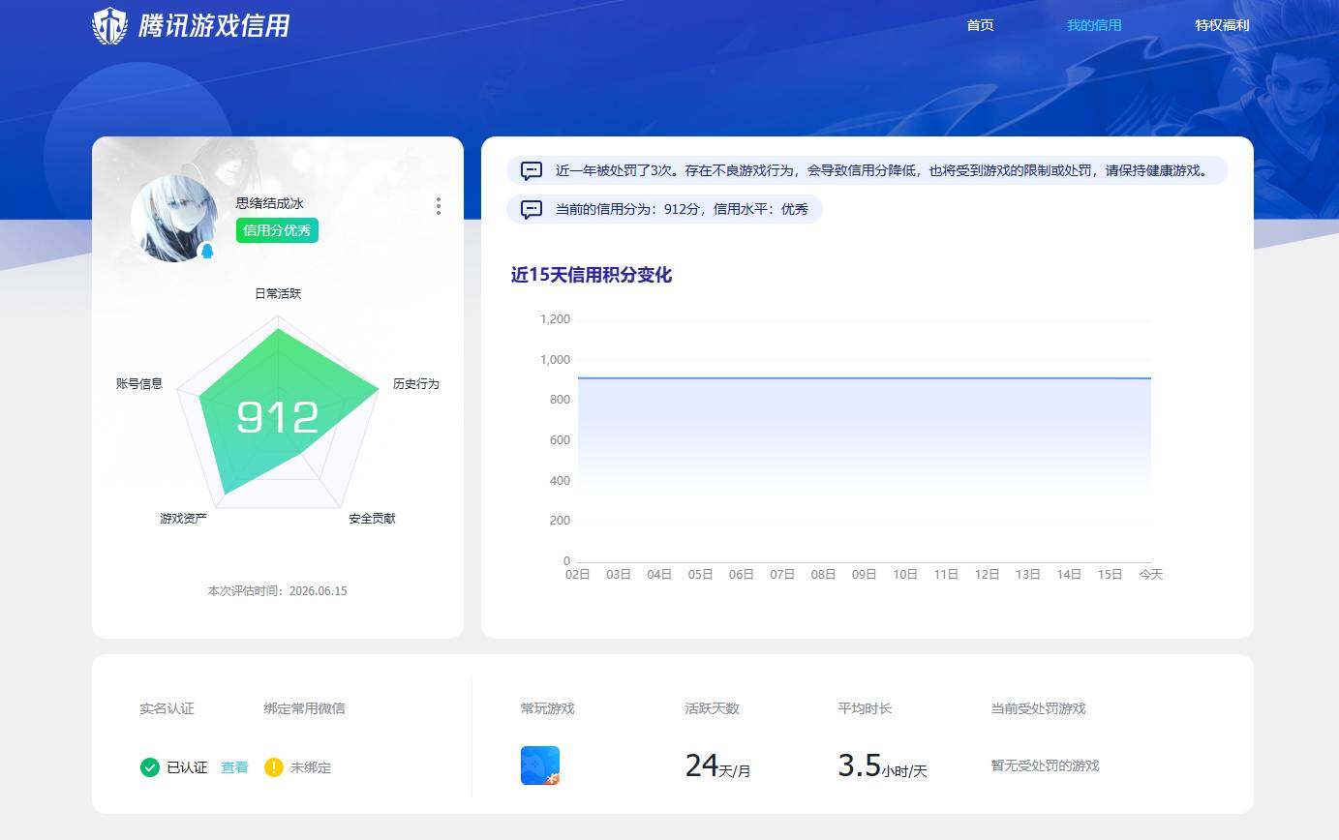Screen dimensions: 1339x840
Task: Click the 日常活跃 radar axis label
Action: tap(278, 293)
